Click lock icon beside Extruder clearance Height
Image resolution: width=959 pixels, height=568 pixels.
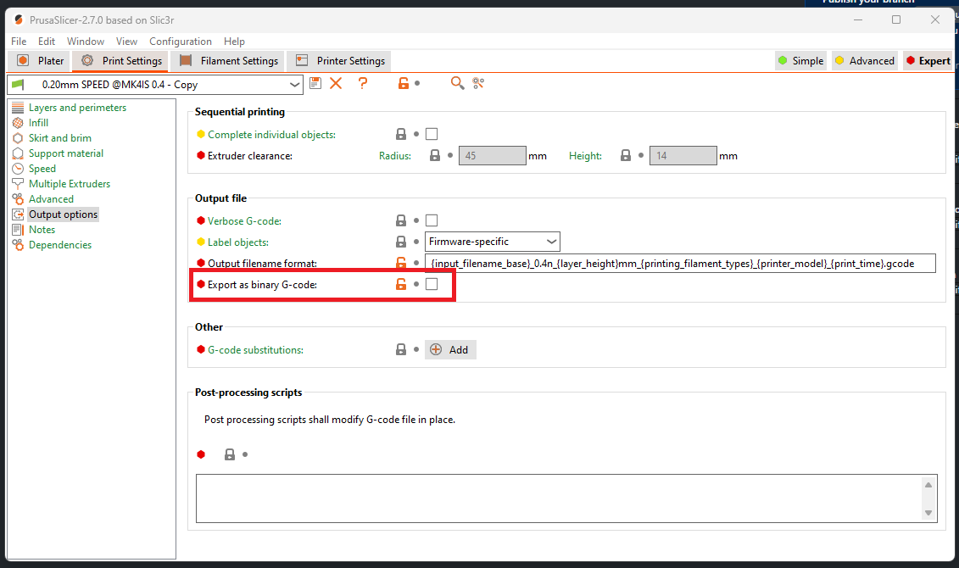pos(626,155)
